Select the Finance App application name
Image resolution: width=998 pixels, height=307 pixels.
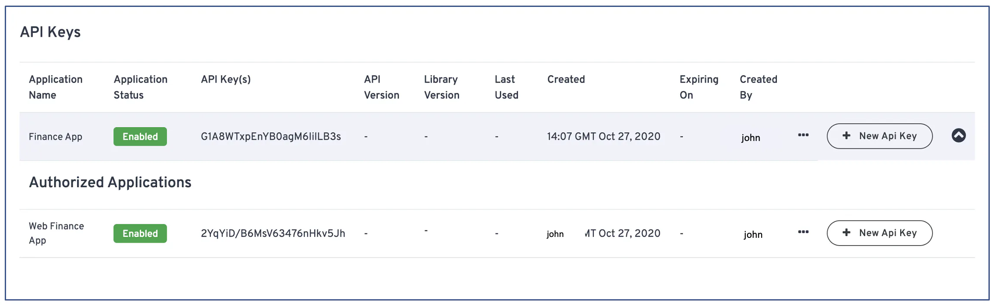(x=55, y=136)
